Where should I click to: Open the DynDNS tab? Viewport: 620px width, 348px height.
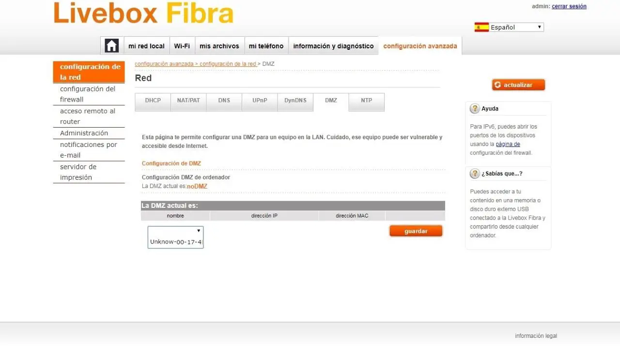click(x=295, y=101)
